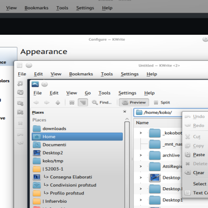Click the Split view button
Viewport: 208px width, 208px height.
coord(162,102)
